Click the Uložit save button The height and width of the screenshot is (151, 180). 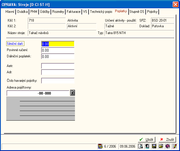(x=146, y=140)
